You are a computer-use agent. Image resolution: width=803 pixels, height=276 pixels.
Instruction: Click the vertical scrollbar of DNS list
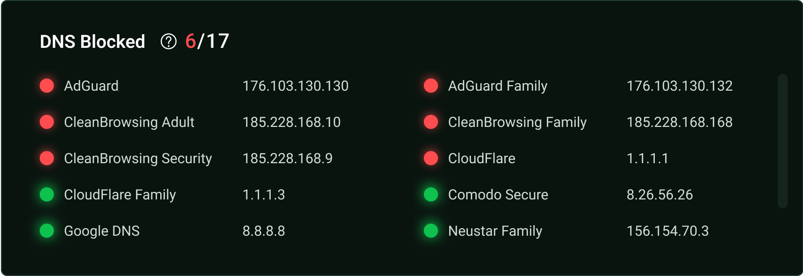[x=782, y=141]
